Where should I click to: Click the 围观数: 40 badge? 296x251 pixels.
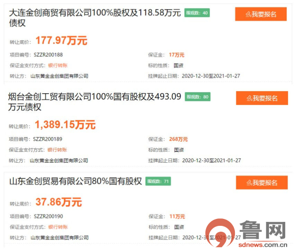(197, 13)
